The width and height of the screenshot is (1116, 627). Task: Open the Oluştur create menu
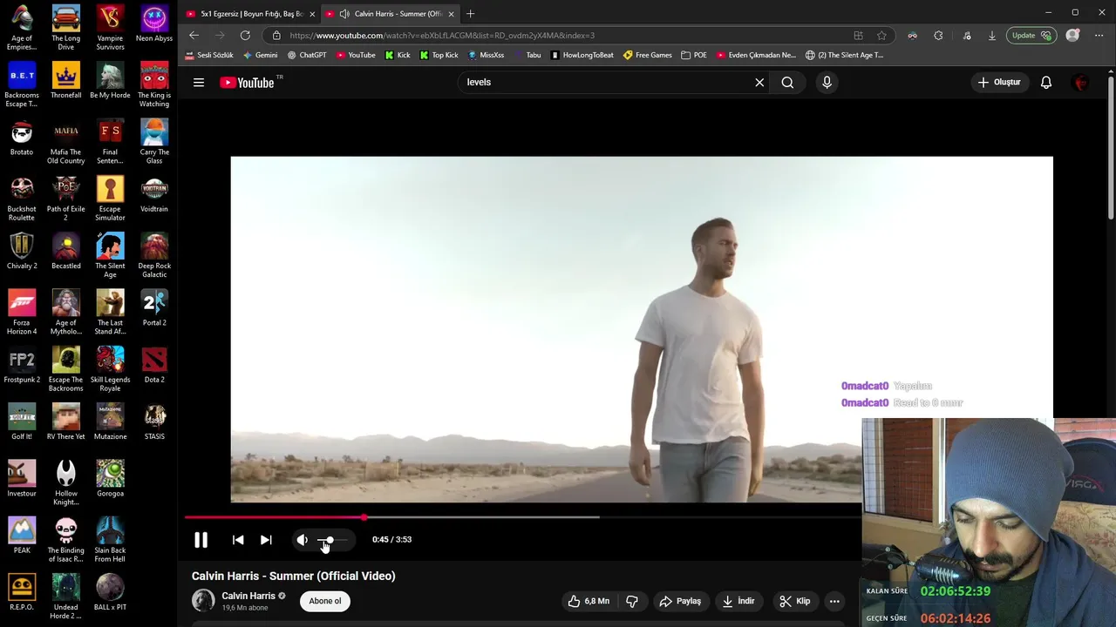[999, 83]
